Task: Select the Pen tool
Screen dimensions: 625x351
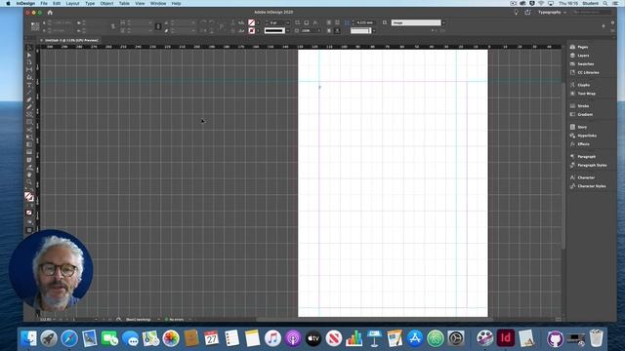Action: (29, 99)
